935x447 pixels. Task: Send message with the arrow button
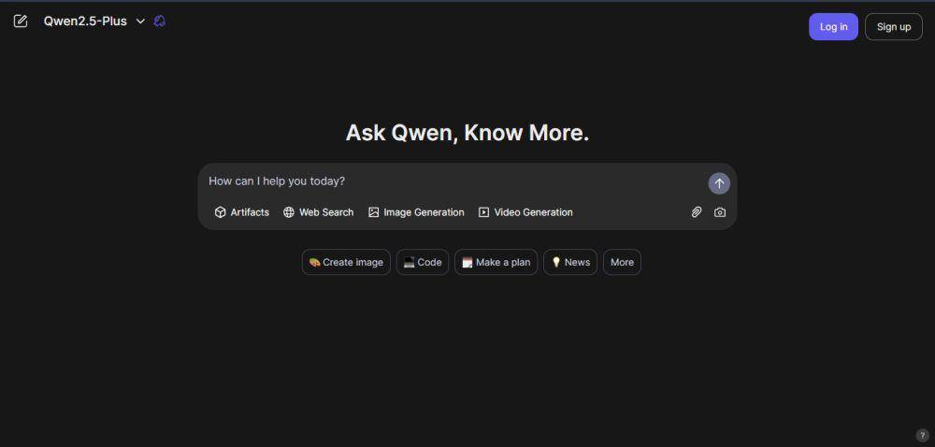tap(718, 183)
